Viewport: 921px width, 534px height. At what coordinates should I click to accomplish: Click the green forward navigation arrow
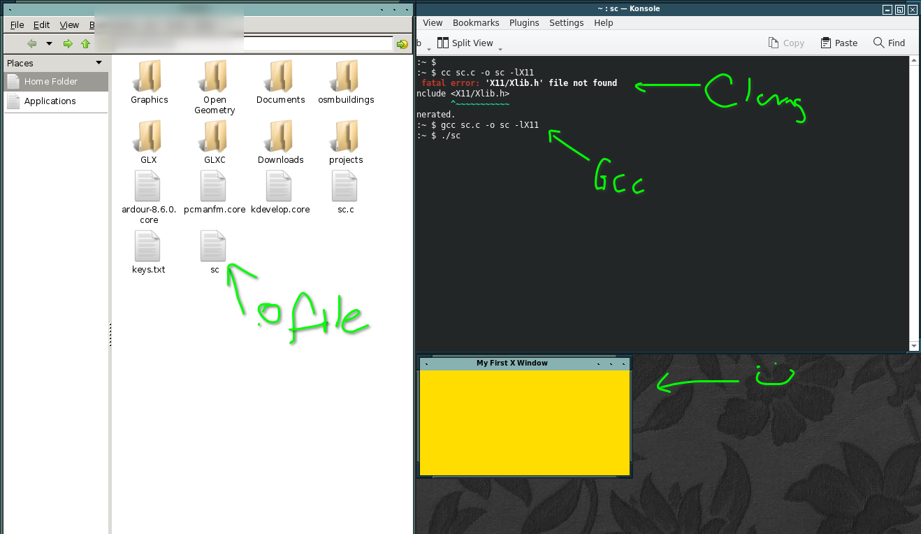pyautogui.click(x=68, y=43)
